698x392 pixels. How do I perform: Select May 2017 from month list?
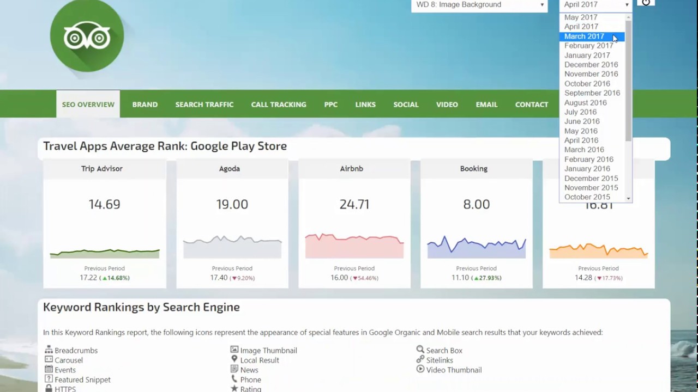[593, 17]
